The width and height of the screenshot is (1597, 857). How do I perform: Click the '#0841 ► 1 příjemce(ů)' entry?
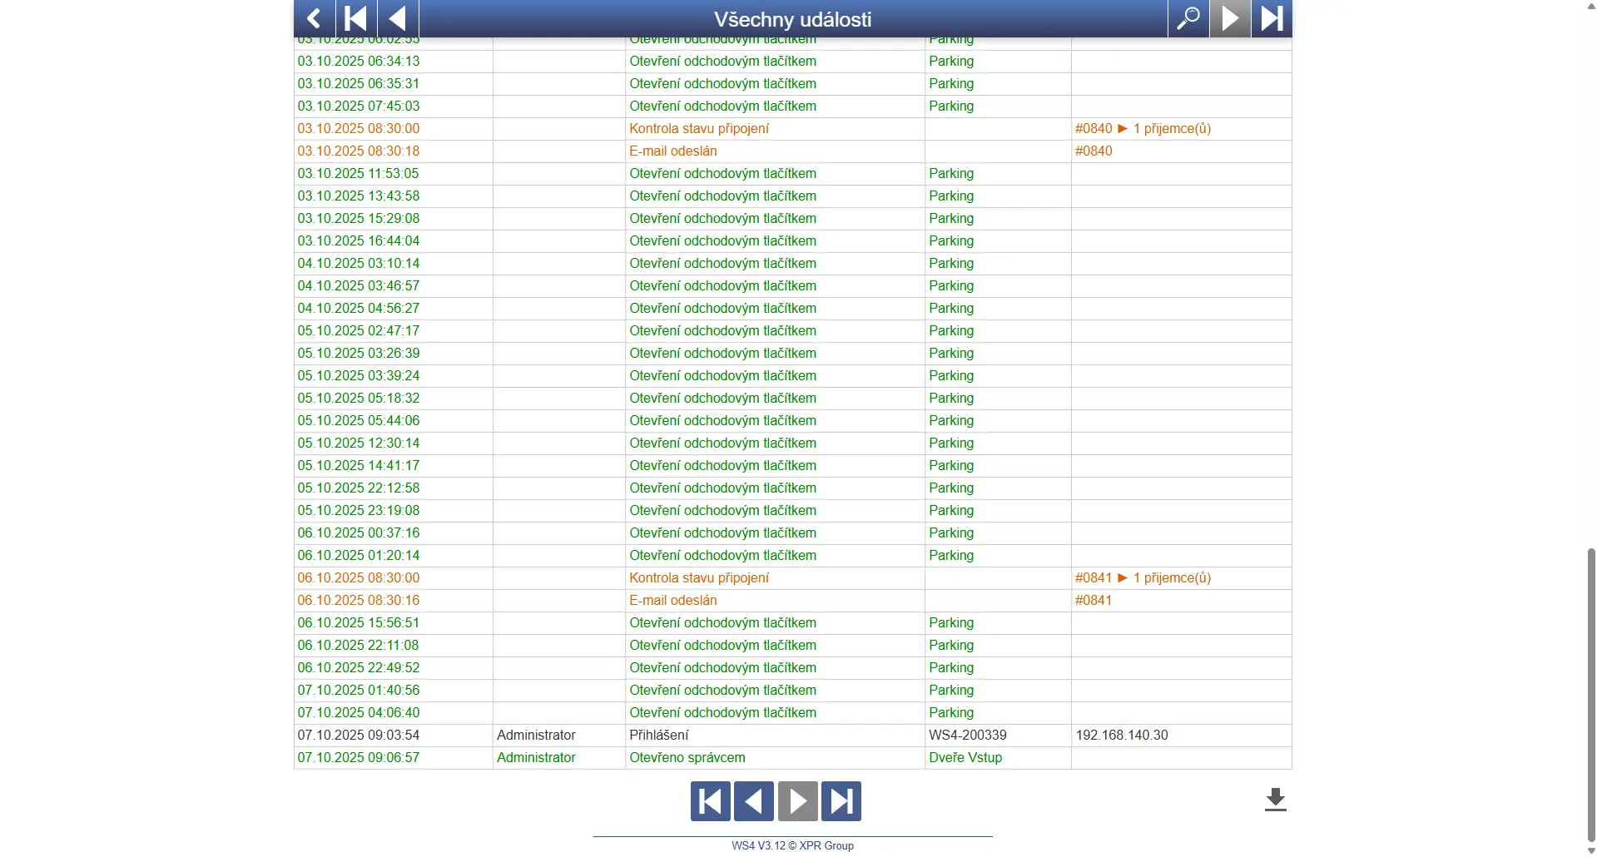click(x=1143, y=578)
